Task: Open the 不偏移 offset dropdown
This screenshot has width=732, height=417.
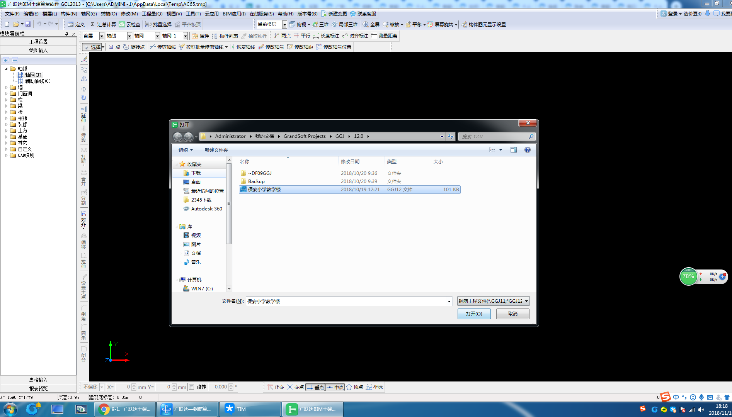Action: pyautogui.click(x=102, y=387)
